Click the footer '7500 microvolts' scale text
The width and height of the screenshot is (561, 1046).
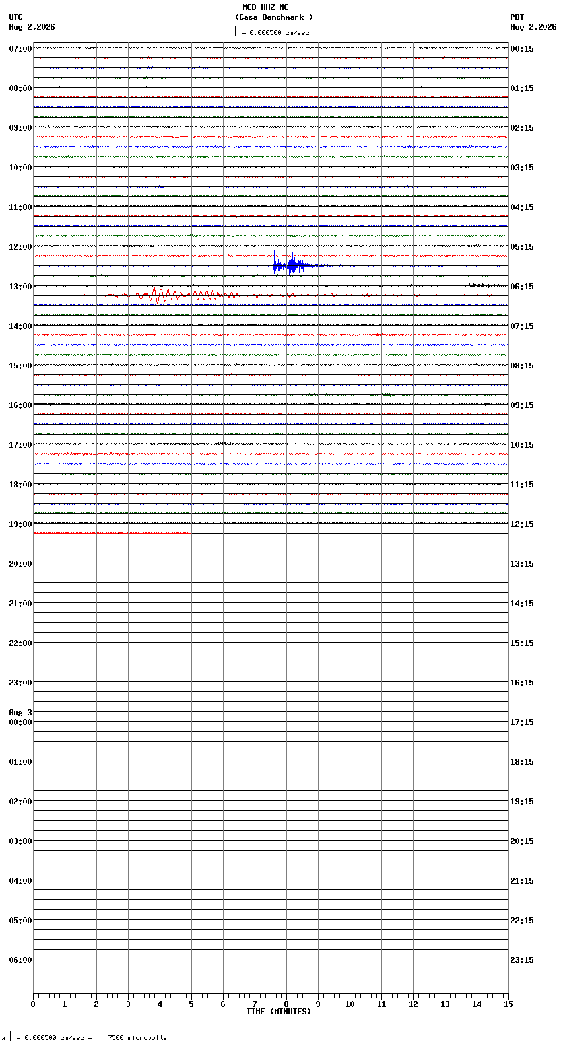coord(137,1038)
